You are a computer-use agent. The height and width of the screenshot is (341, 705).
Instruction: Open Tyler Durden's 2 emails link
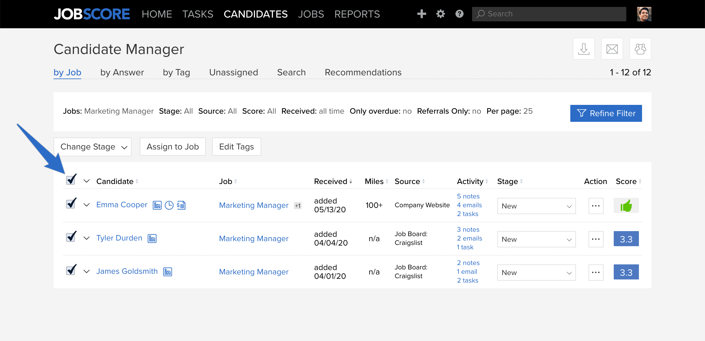469,238
